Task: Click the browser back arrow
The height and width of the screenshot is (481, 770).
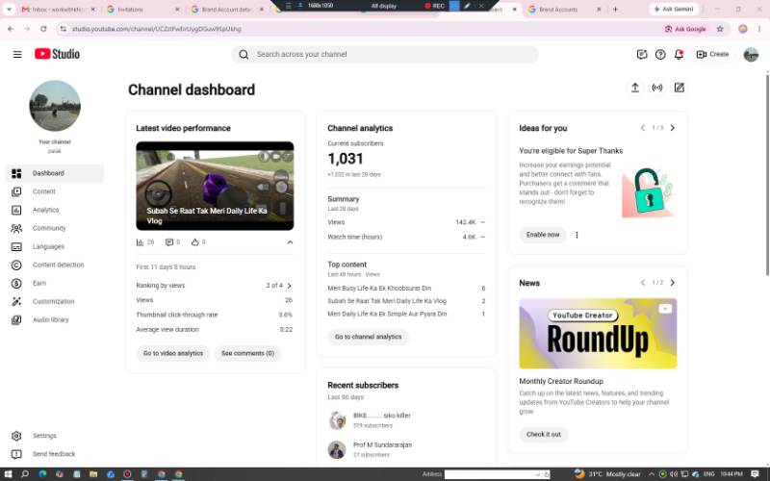Action: click(11, 29)
